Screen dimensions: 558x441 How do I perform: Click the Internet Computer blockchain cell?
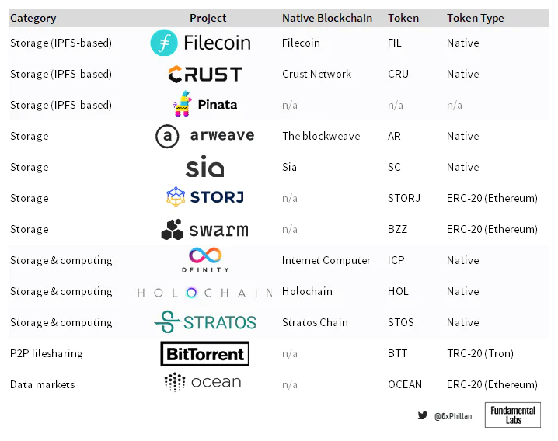[326, 260]
